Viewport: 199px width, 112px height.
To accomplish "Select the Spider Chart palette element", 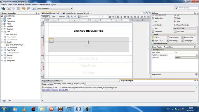I will pos(158,18).
